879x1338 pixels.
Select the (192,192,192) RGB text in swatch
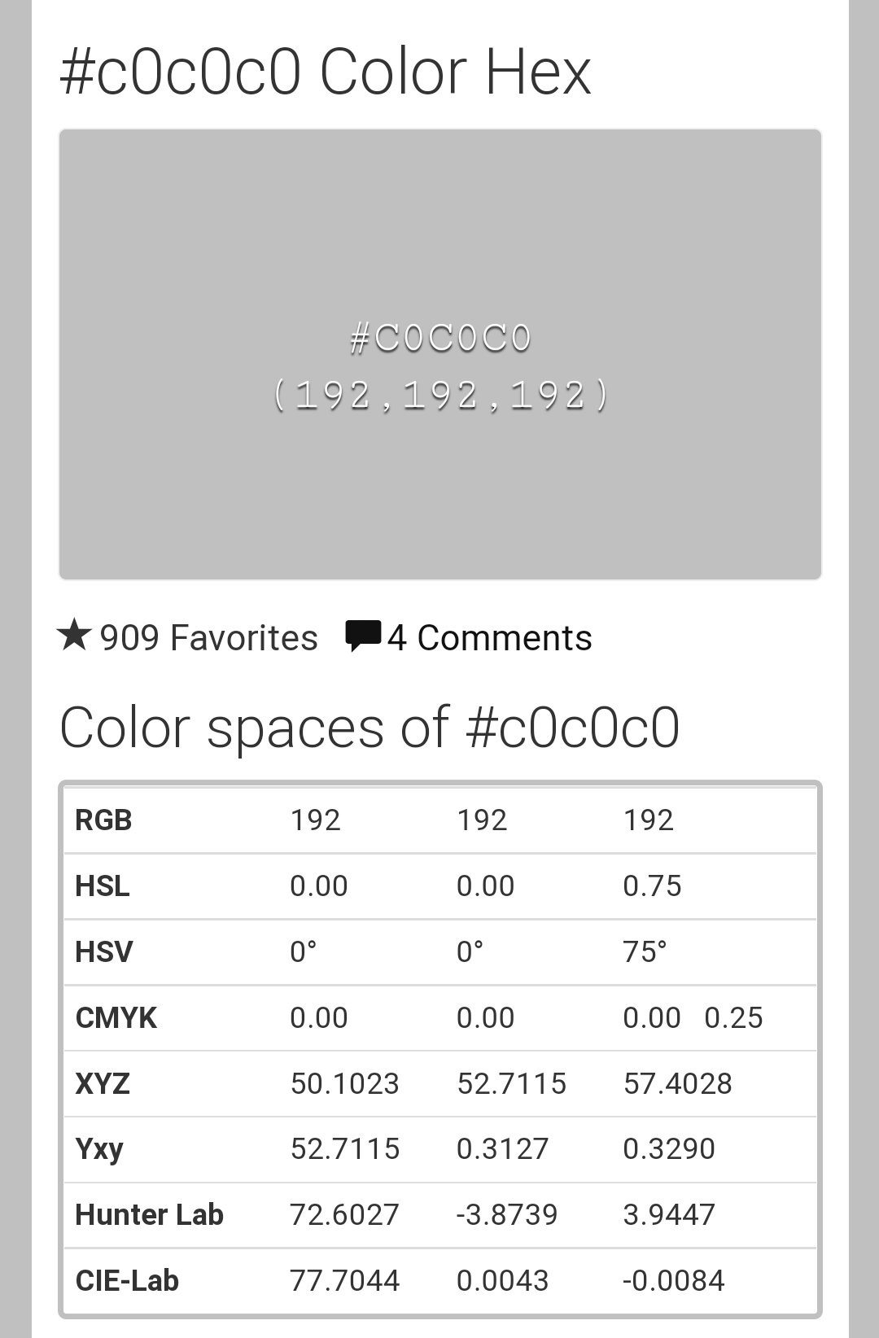click(440, 396)
